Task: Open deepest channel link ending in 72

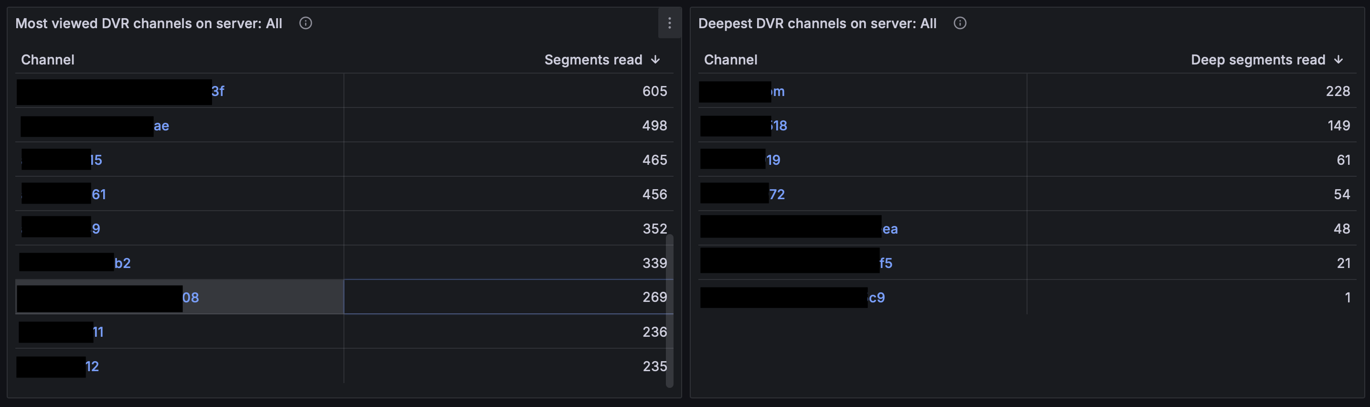Action: [777, 194]
